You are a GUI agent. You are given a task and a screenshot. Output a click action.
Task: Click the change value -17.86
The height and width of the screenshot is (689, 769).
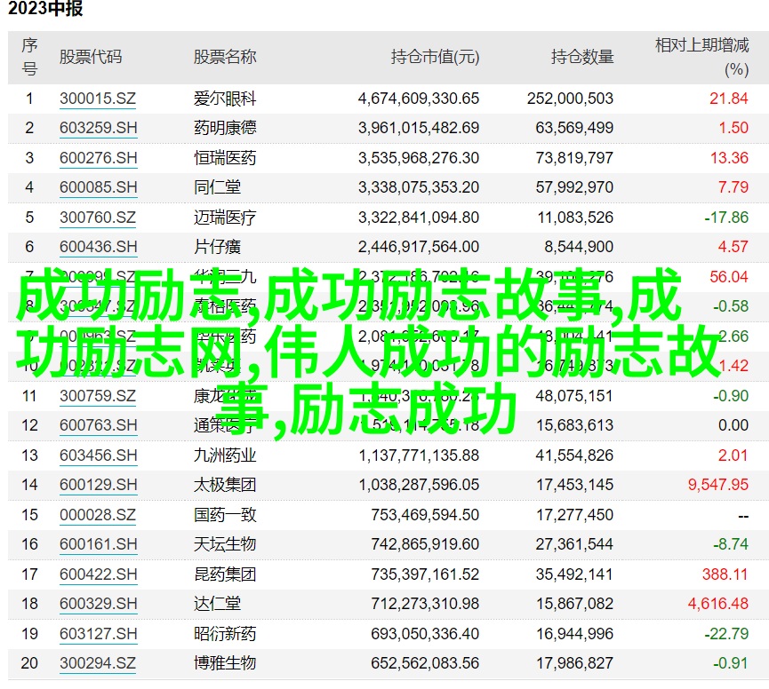[726, 218]
